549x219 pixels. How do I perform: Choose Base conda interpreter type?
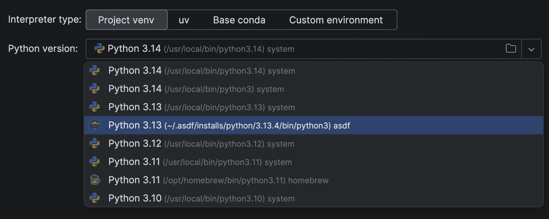(x=239, y=20)
